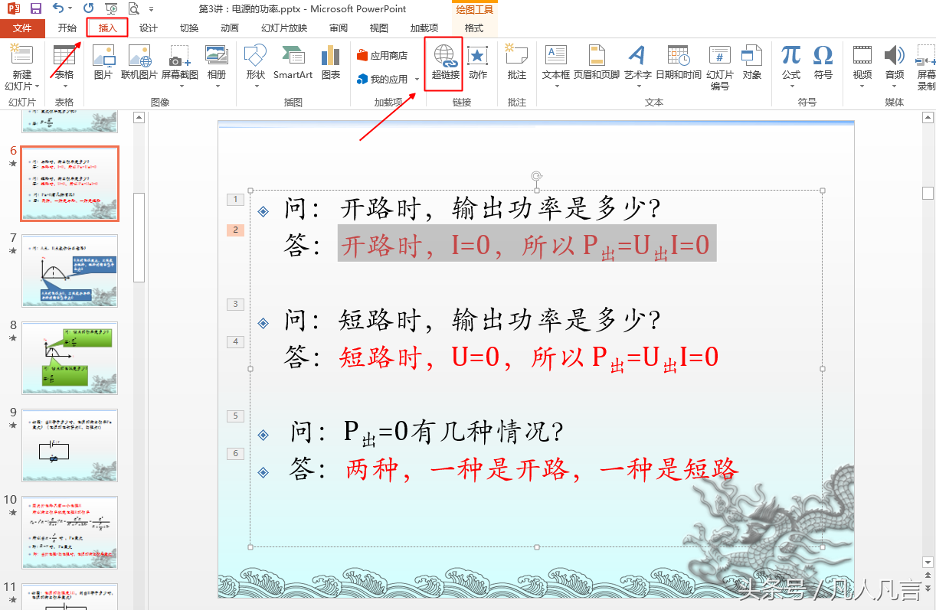This screenshot has width=936, height=610.
Task: Open the 艺术字 (WordArt) gallery
Action: [x=637, y=65]
